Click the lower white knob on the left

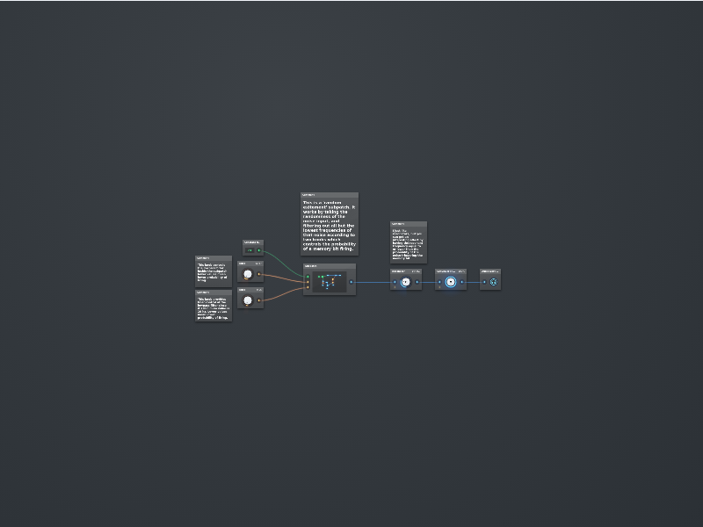click(x=248, y=300)
